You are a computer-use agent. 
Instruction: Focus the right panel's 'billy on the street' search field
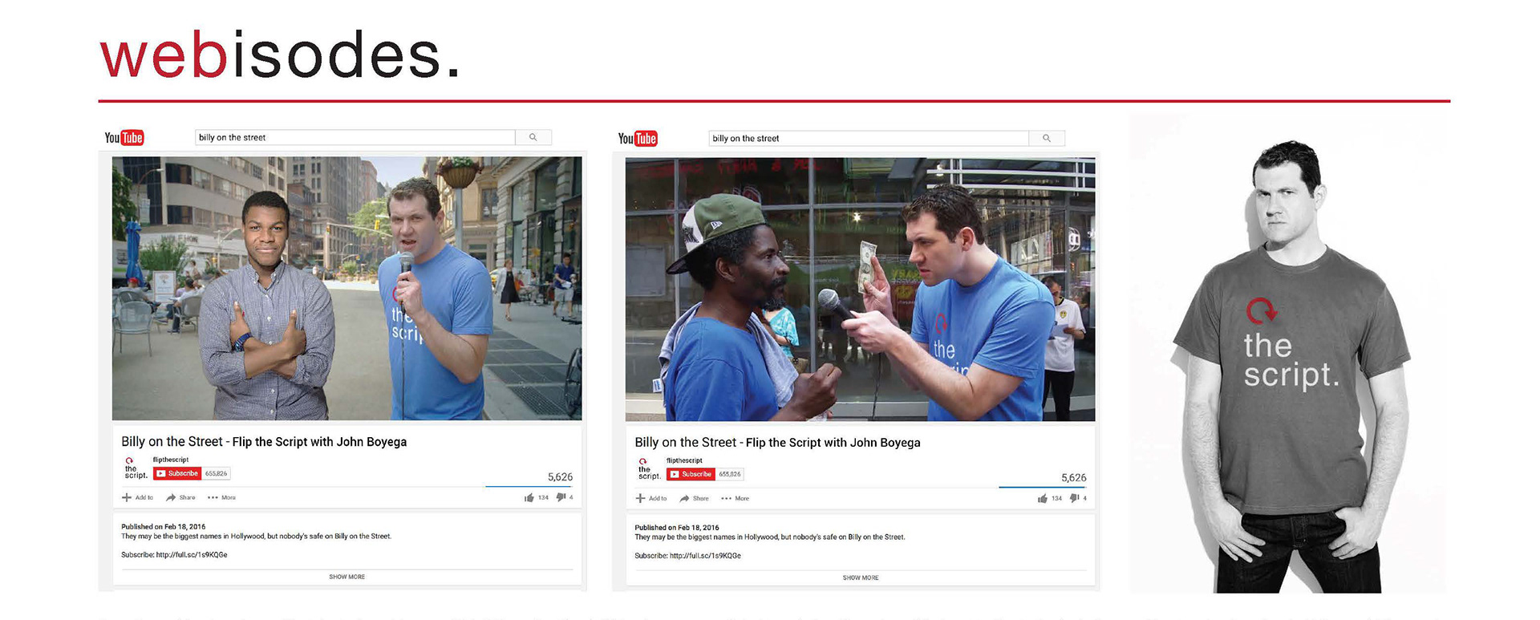click(x=869, y=138)
